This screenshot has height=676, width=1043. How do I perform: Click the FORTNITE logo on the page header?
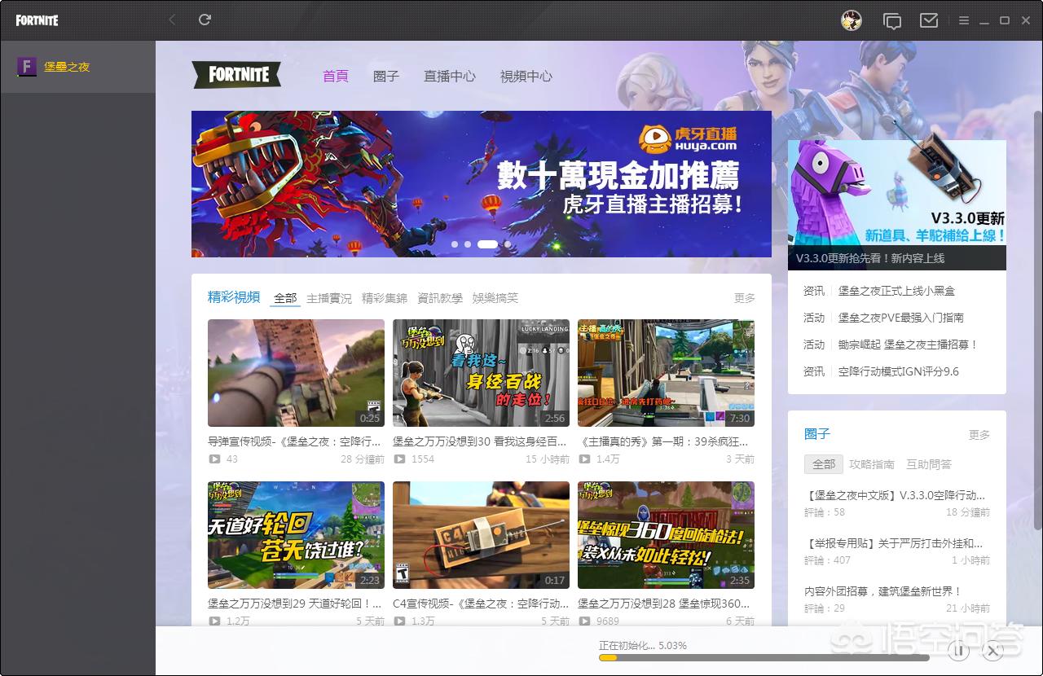point(237,75)
